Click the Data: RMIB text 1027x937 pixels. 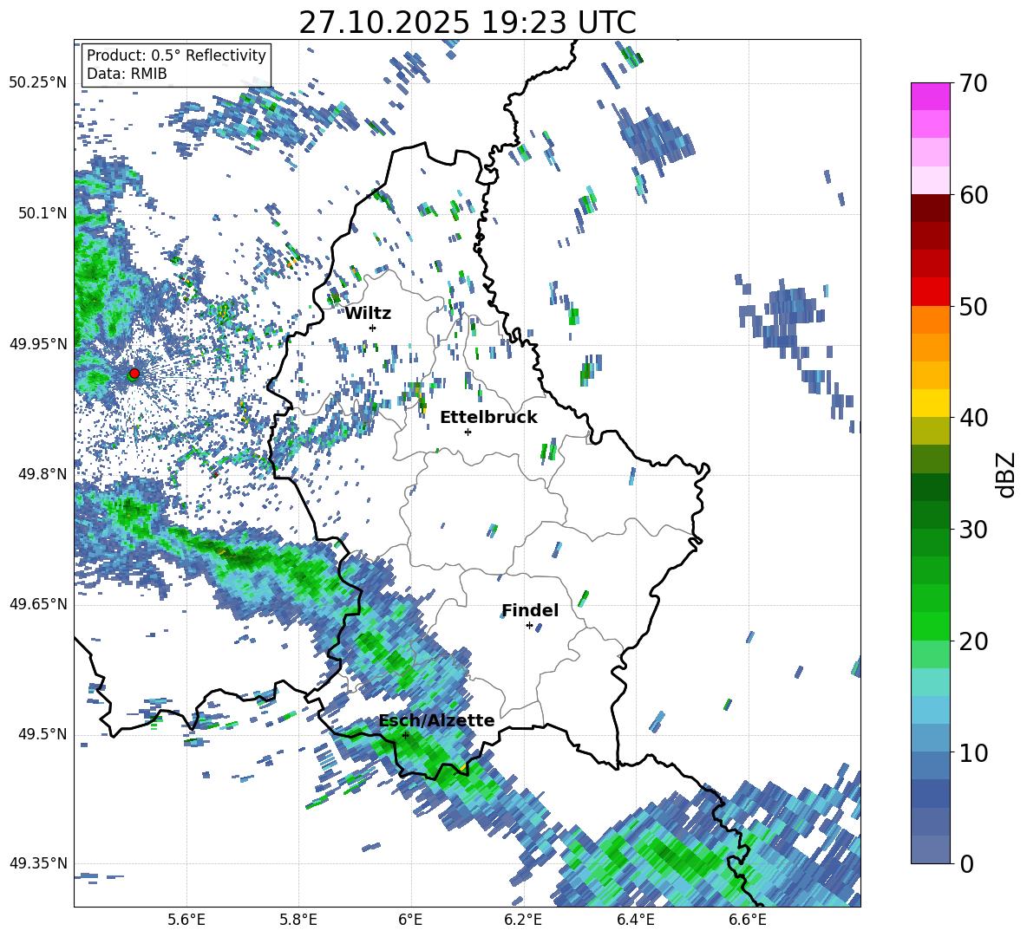pyautogui.click(x=127, y=74)
